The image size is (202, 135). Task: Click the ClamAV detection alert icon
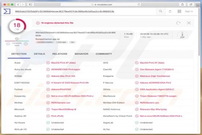[x=137, y=69]
